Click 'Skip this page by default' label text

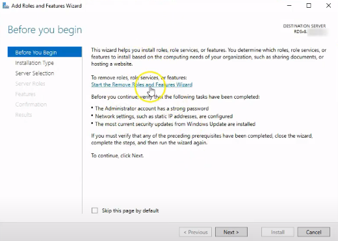(x=130, y=210)
